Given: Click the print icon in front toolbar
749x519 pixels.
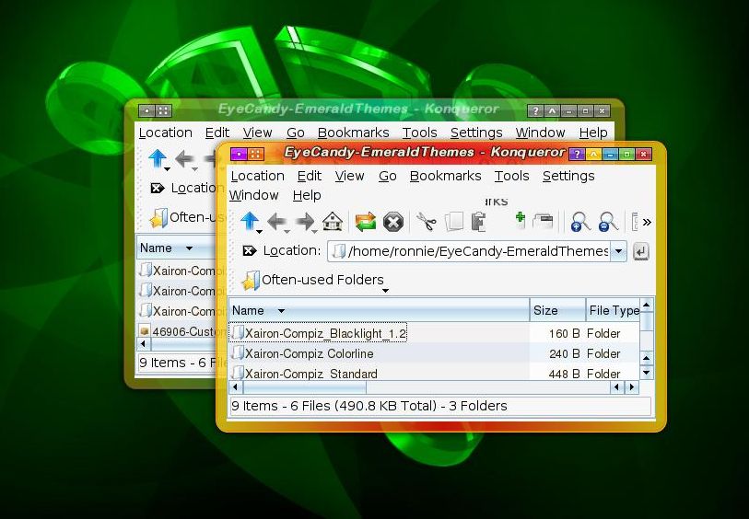Looking at the screenshot, I should [544, 222].
